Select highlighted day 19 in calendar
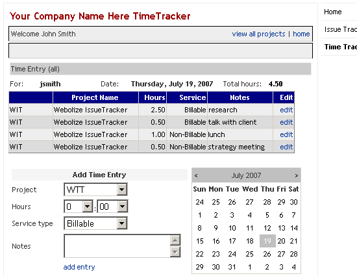This screenshot has width=357, height=276. click(x=267, y=241)
